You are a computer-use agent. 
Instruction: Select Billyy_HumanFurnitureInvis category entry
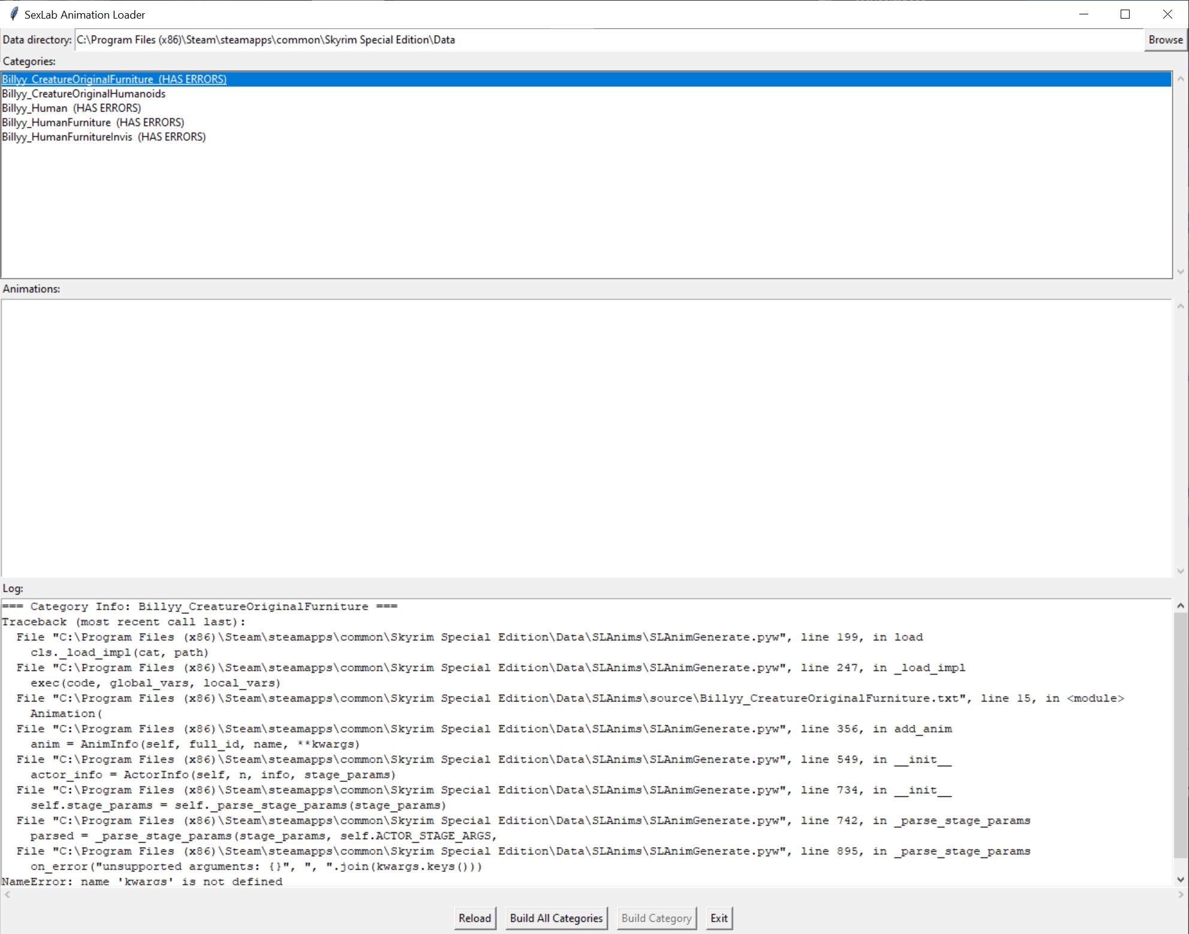pyautogui.click(x=104, y=137)
